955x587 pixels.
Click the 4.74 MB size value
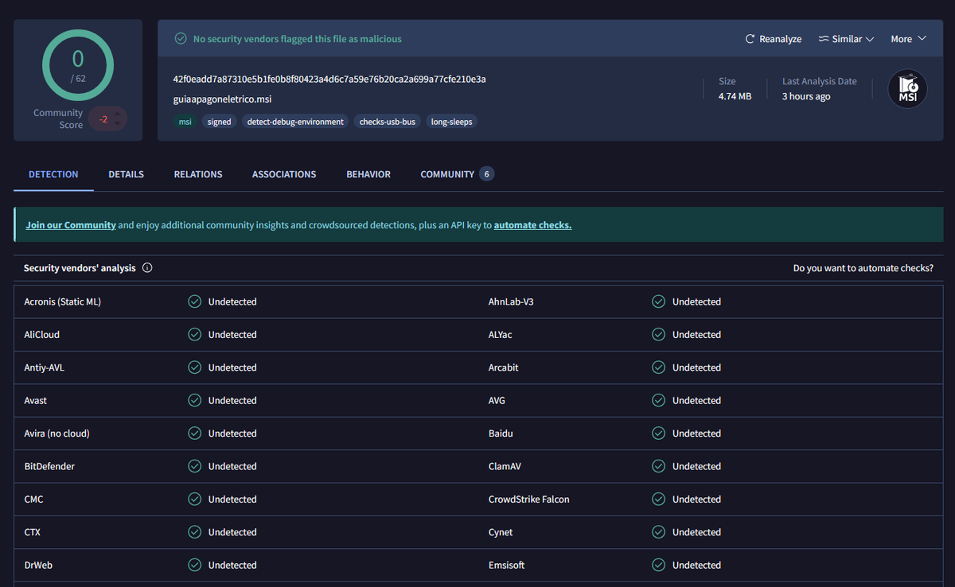(735, 96)
